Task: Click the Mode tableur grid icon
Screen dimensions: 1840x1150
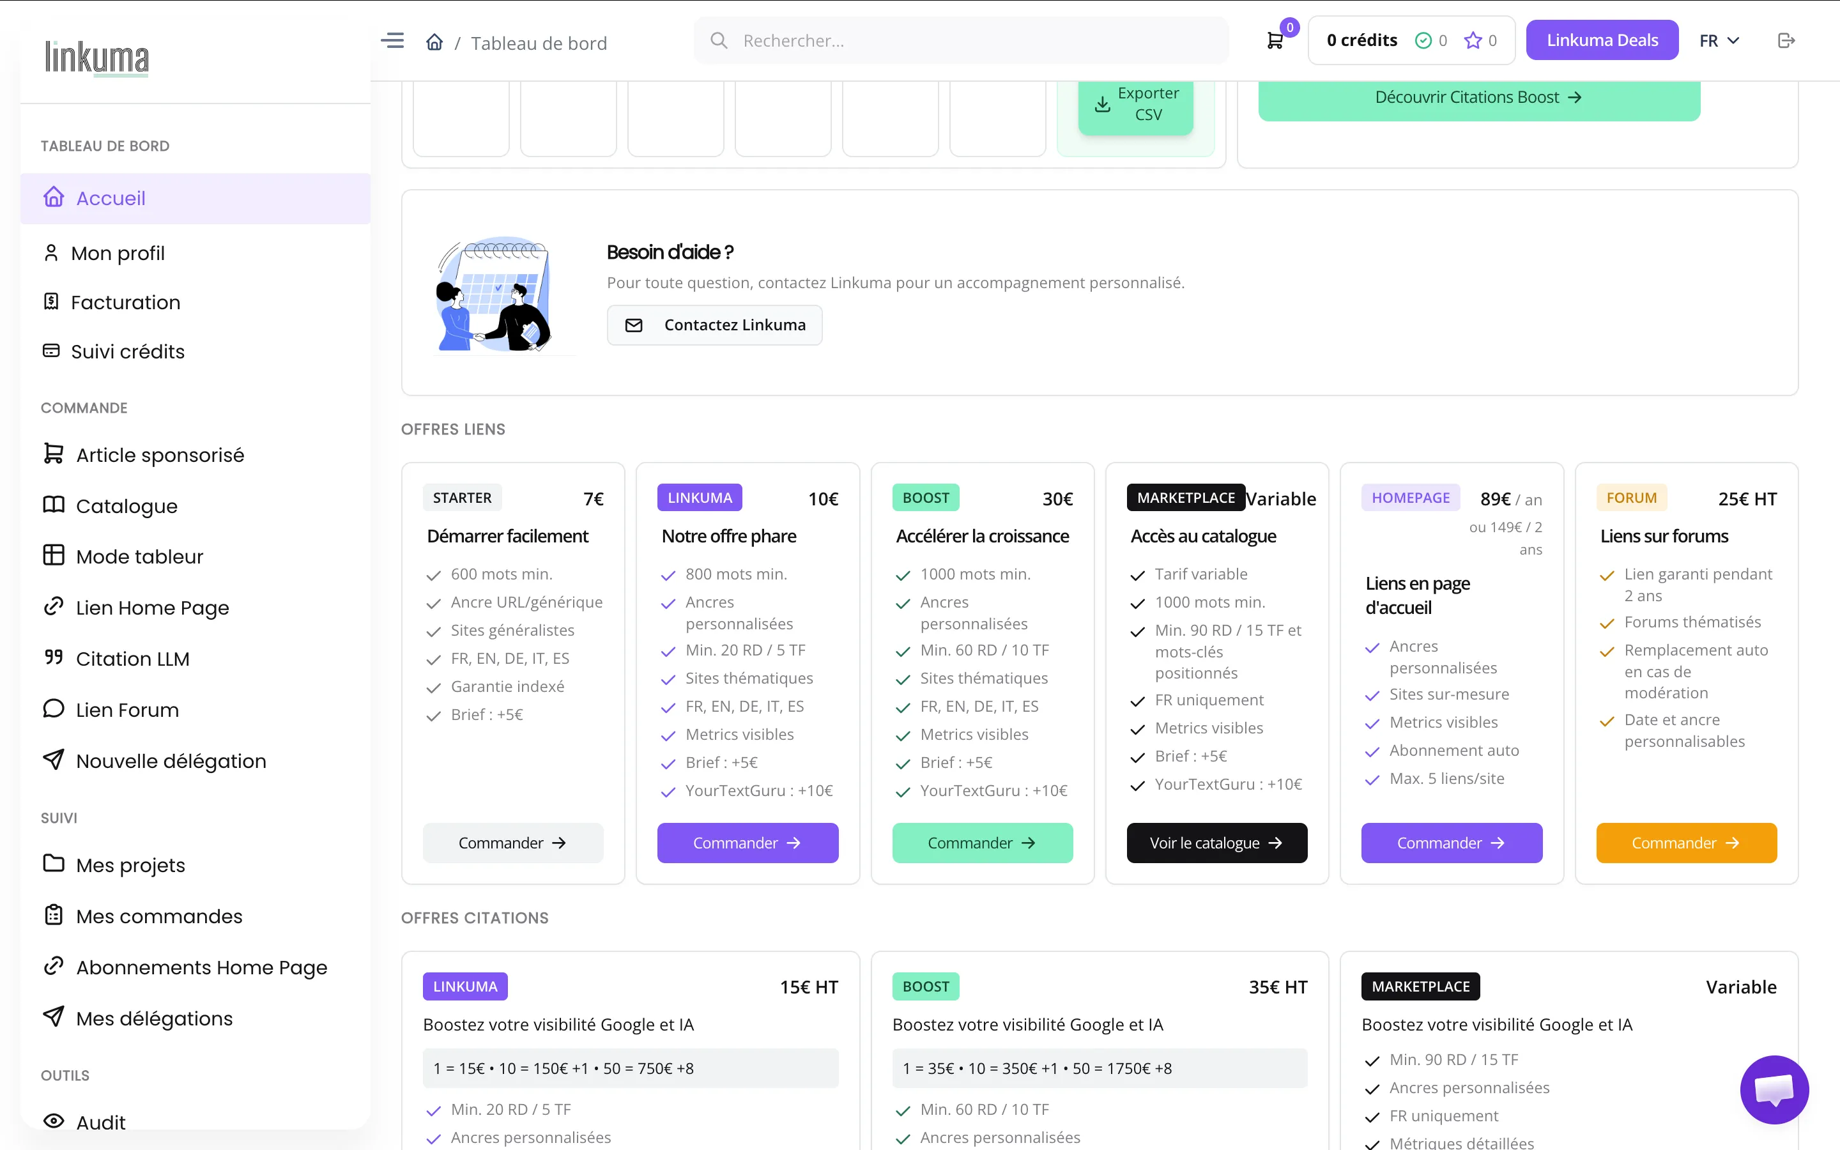Action: (x=53, y=556)
